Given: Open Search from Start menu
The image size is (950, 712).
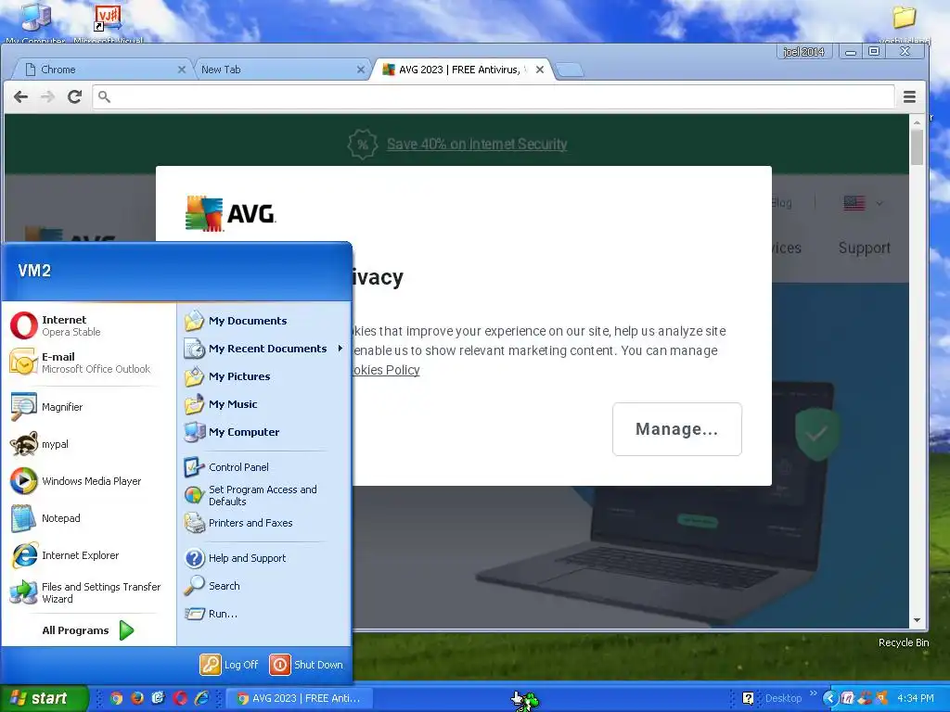Looking at the screenshot, I should [x=263, y=586].
